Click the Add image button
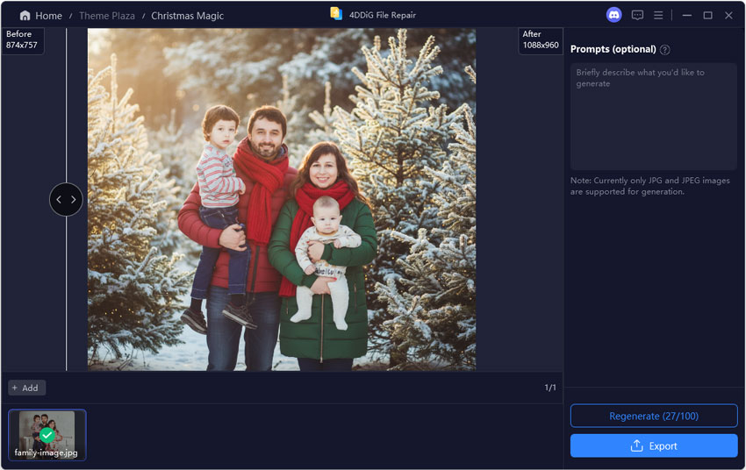Screen dimensions: 746x470 coord(26,388)
